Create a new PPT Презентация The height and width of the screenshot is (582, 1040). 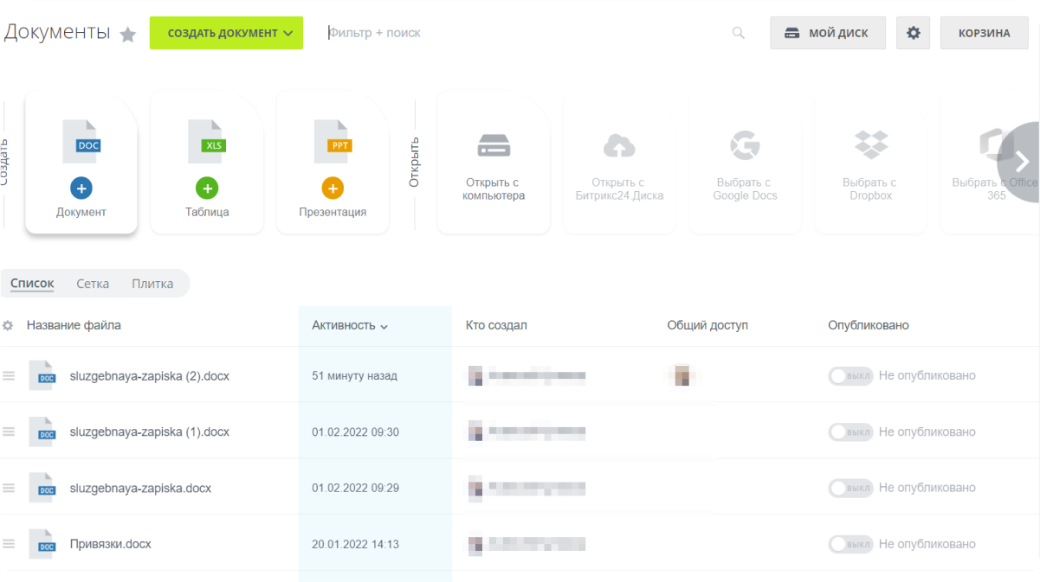tap(333, 163)
